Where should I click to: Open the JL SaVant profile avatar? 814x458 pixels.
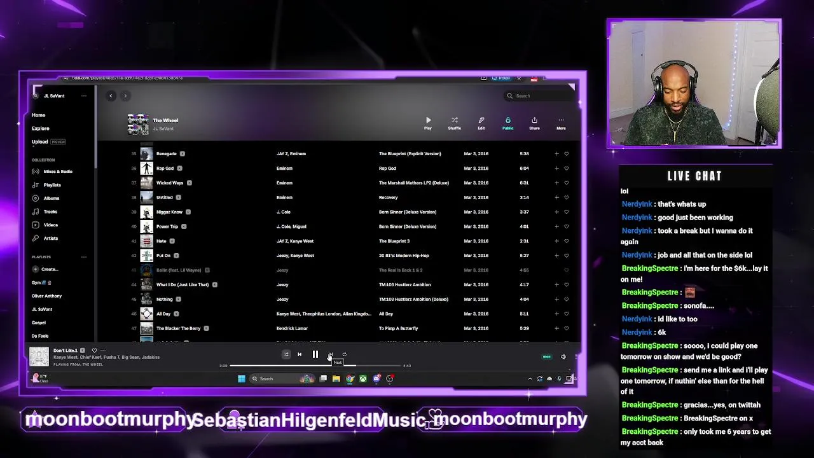click(36, 95)
